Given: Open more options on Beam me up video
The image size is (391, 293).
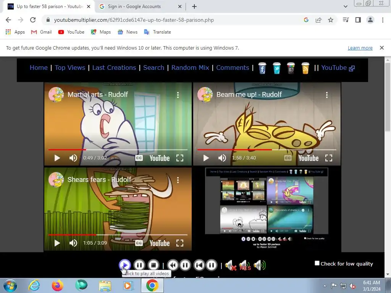Looking at the screenshot, I should coord(327,95).
